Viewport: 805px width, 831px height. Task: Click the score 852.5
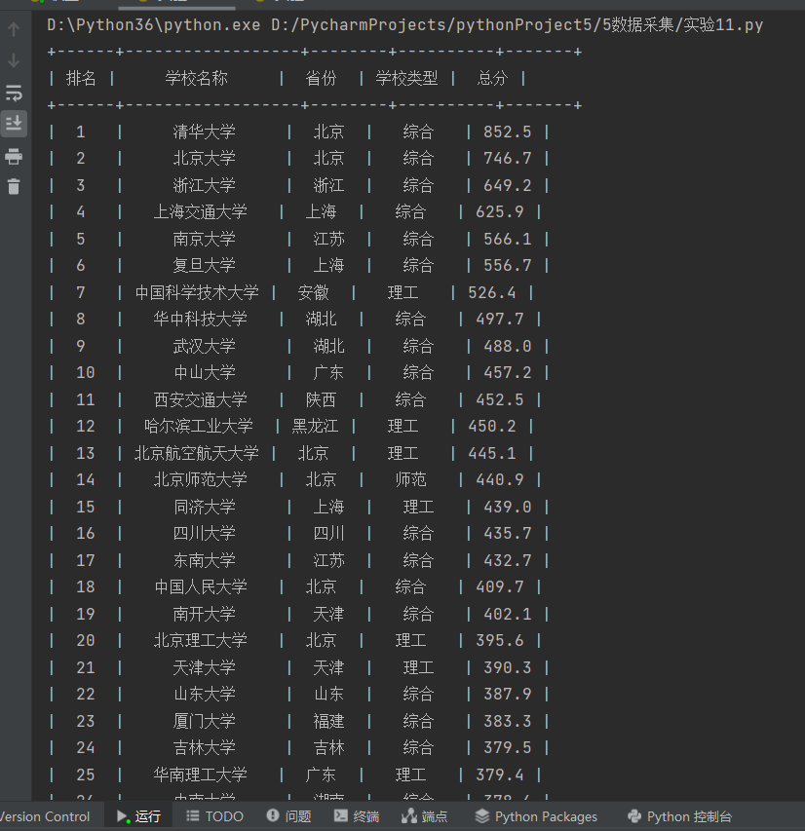(508, 132)
